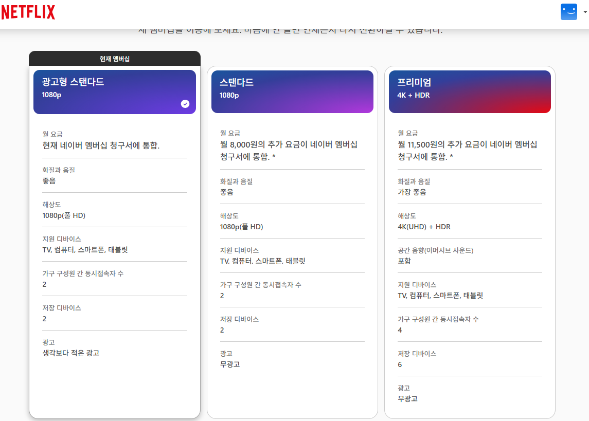This screenshot has width=589, height=421.
Task: Click 무광고 in the 스탠다드 card
Action: click(x=230, y=364)
